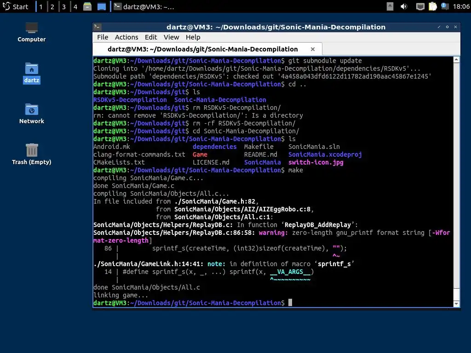
Task: Click 'linking game...' output line
Action: click(x=121, y=295)
